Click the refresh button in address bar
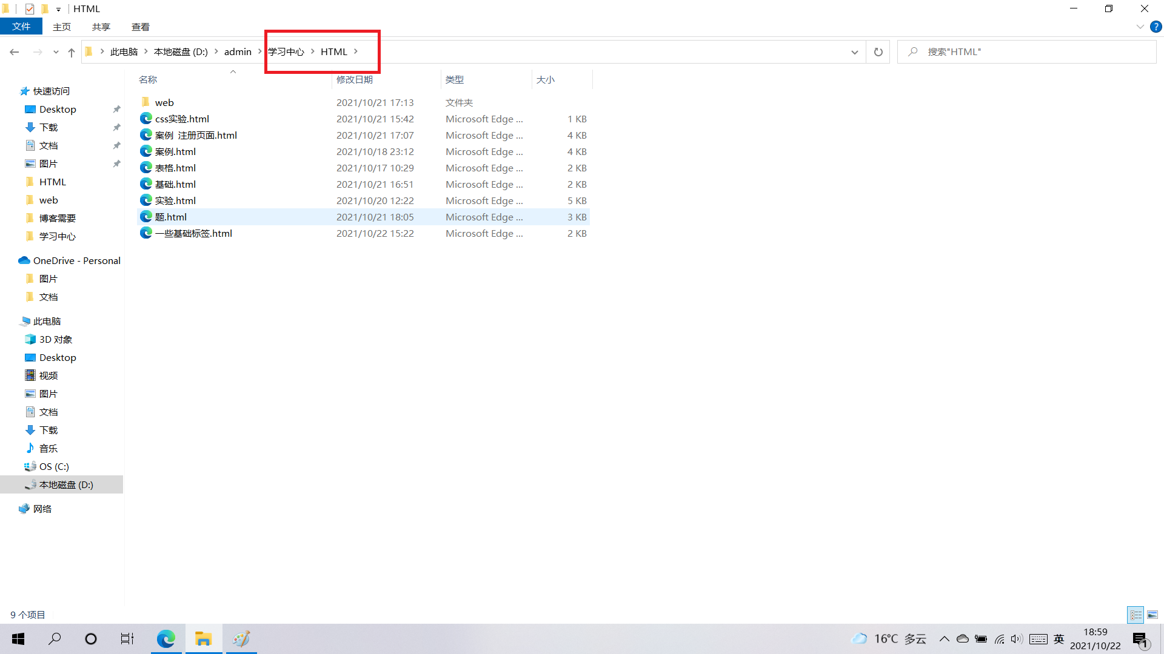This screenshot has height=654, width=1164. [878, 52]
